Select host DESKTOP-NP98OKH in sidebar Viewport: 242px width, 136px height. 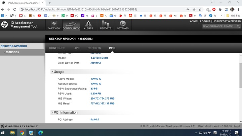pos(14,46)
